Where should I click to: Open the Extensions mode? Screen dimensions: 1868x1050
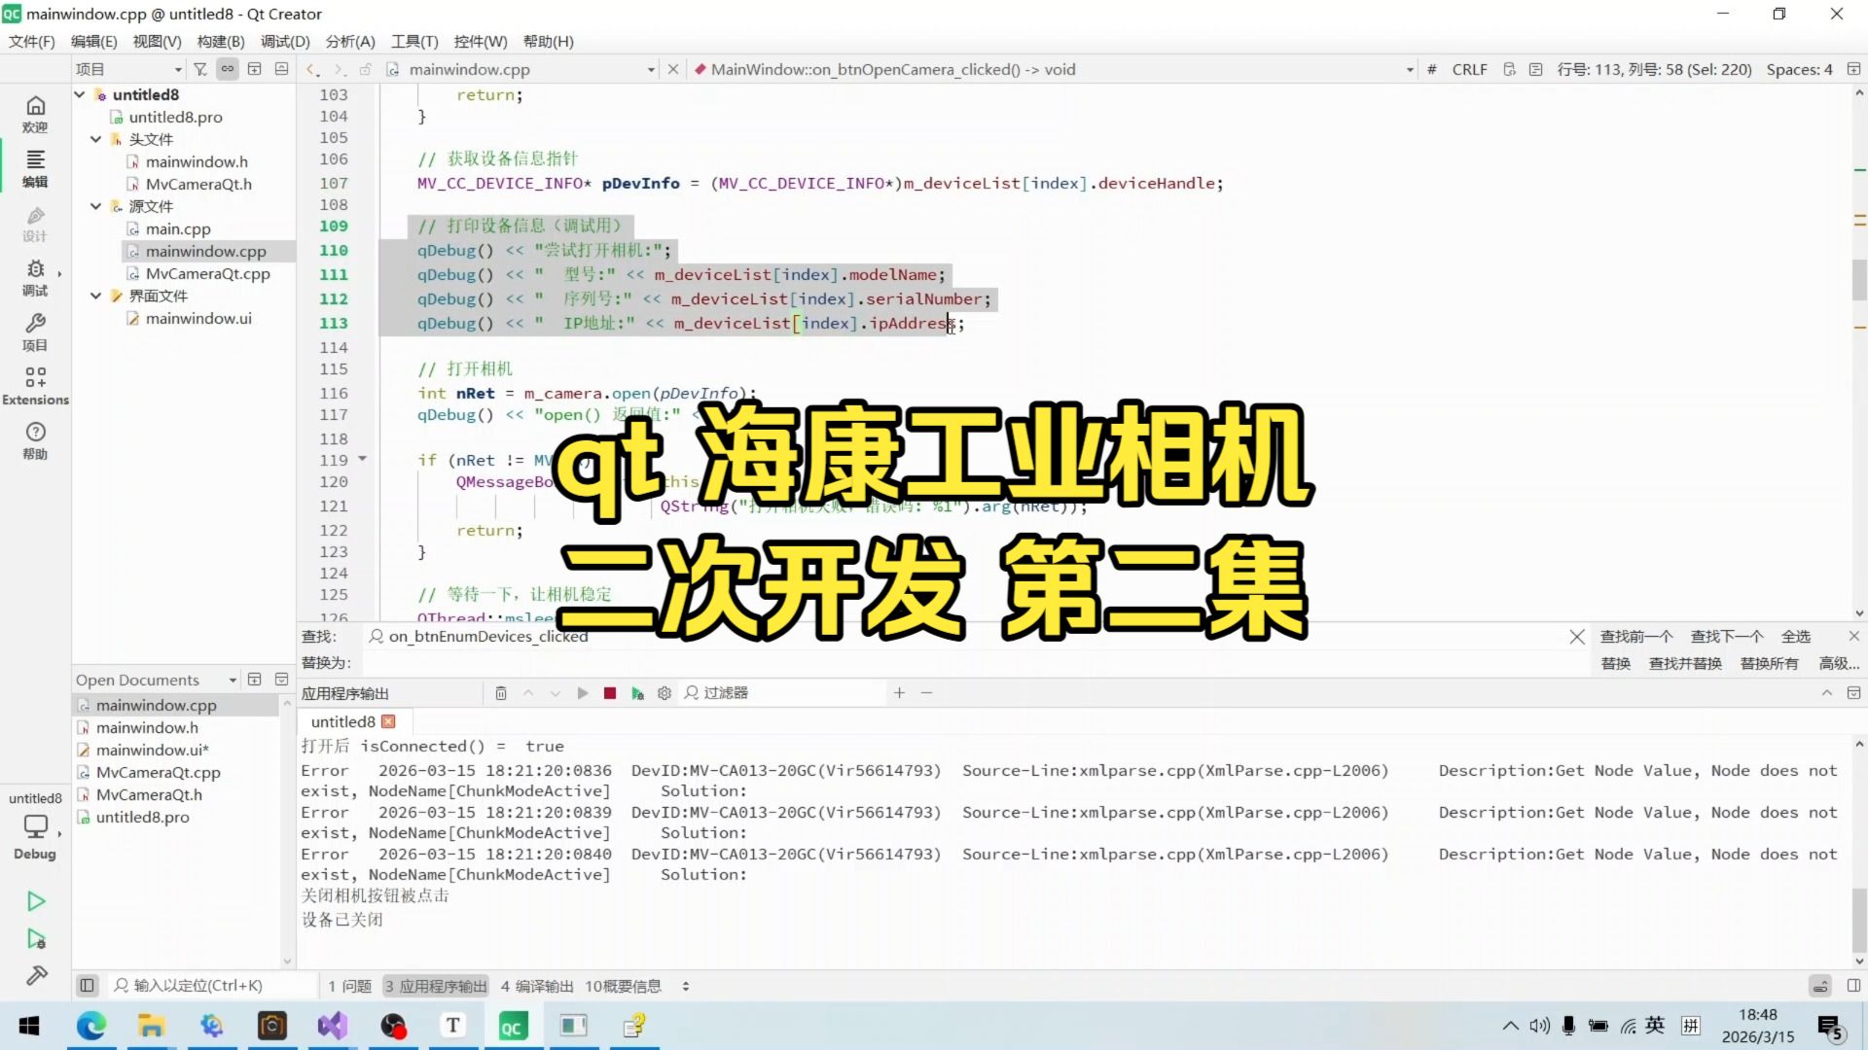[35, 386]
